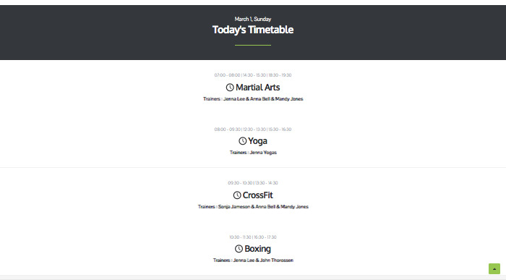Click the clock icon next to Boxing
This screenshot has width=506, height=280.
coord(239,249)
